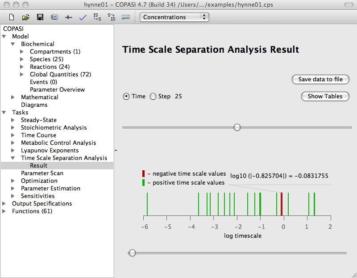Expand Reactions (24) arrow
357x278 pixels.
tap(22, 67)
